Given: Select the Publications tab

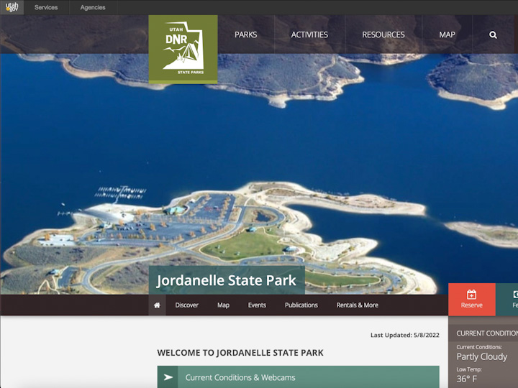Looking at the screenshot, I should (301, 305).
